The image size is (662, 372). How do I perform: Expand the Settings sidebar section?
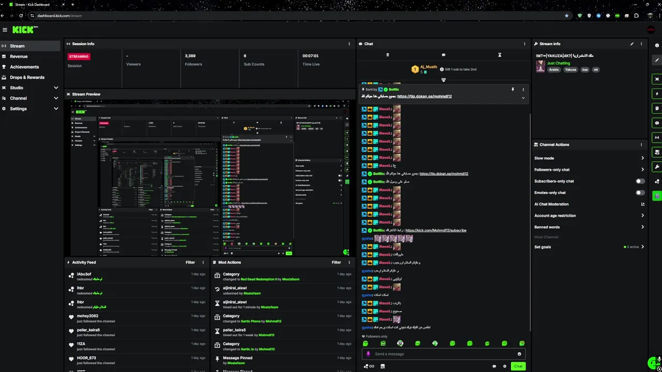56,109
